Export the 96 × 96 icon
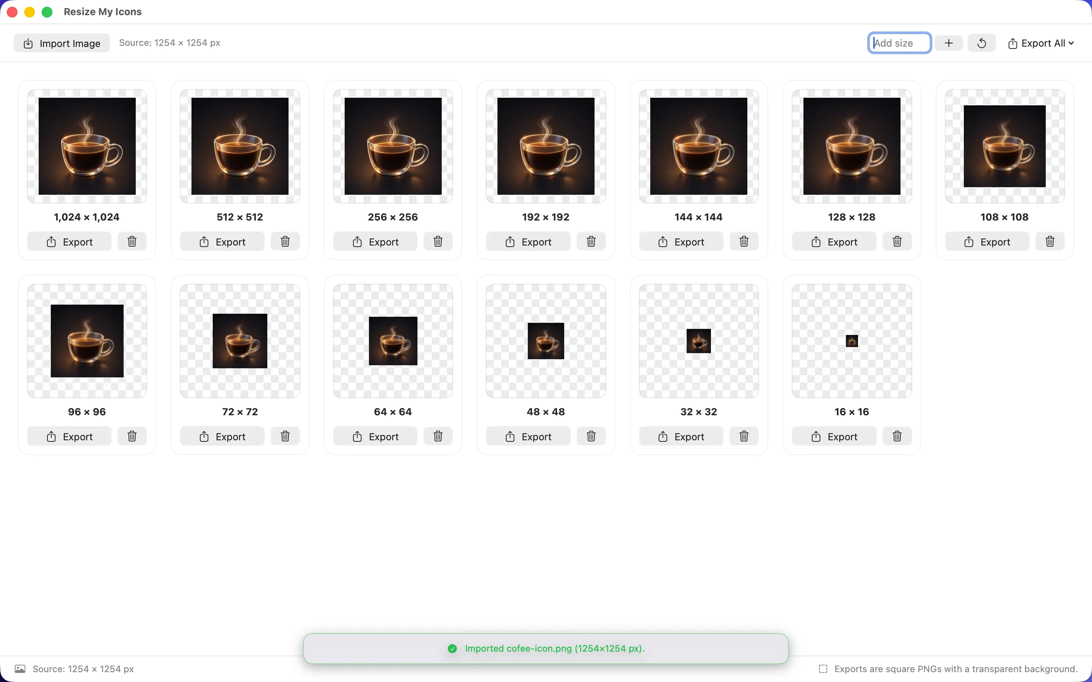The height and width of the screenshot is (682, 1092). [69, 436]
